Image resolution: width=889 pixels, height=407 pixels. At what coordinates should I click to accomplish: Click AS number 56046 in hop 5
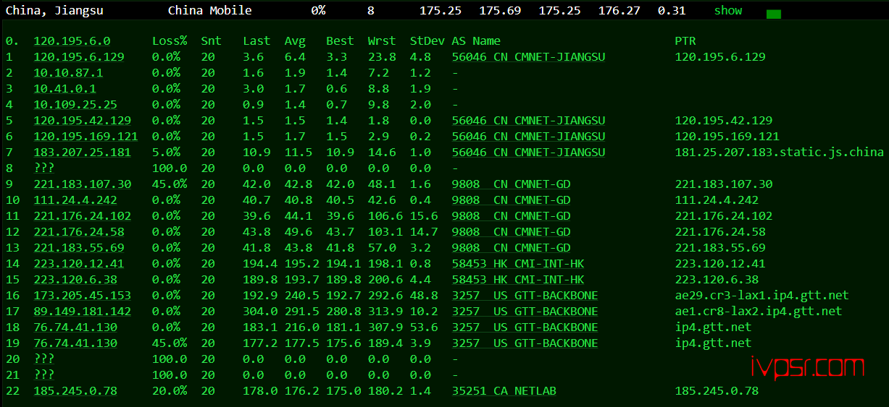click(x=469, y=121)
